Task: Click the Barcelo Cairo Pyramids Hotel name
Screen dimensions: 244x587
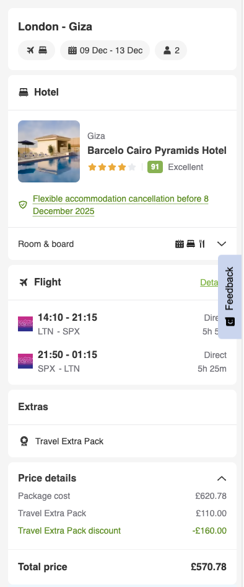Action: coord(157,151)
